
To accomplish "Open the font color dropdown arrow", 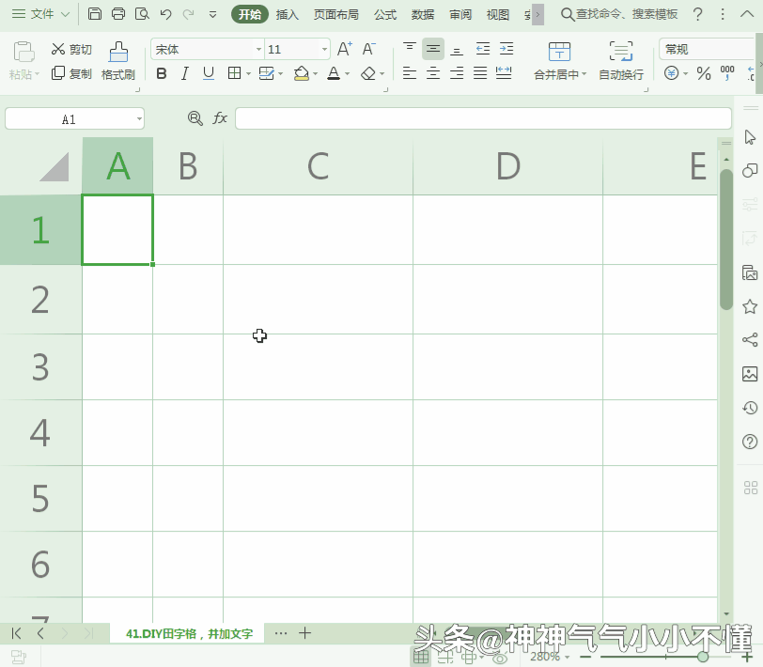I will tap(347, 74).
